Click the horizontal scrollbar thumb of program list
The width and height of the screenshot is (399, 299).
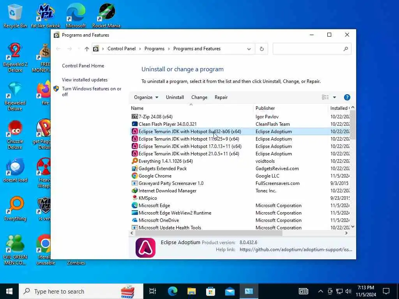(x=209, y=233)
